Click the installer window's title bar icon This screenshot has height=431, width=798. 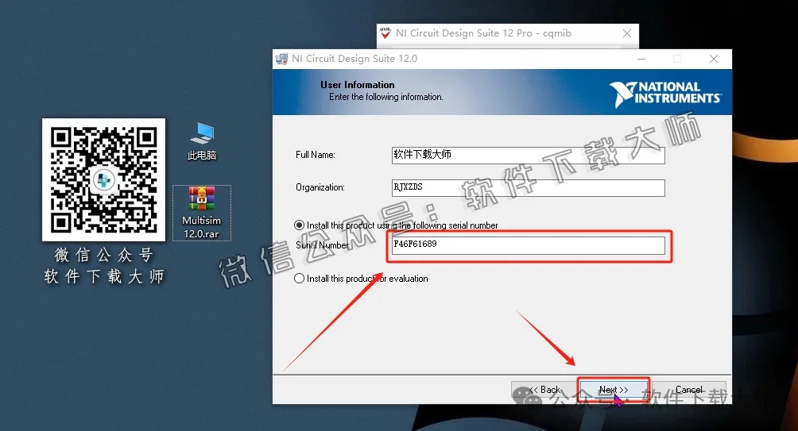pos(281,59)
